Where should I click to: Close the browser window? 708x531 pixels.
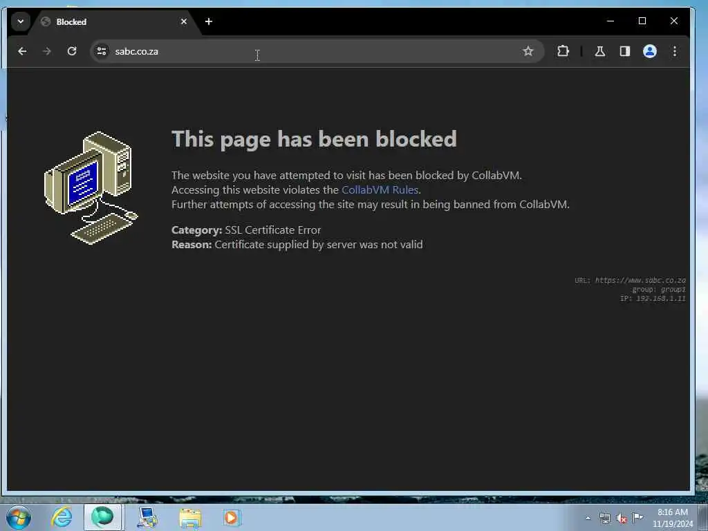point(673,21)
